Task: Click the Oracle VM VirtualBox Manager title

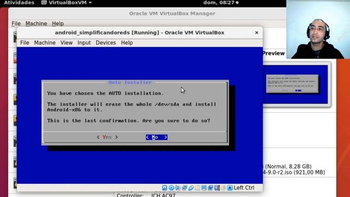Action: click(172, 13)
